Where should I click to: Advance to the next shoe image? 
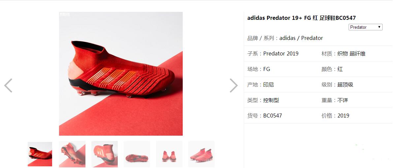coord(234,85)
